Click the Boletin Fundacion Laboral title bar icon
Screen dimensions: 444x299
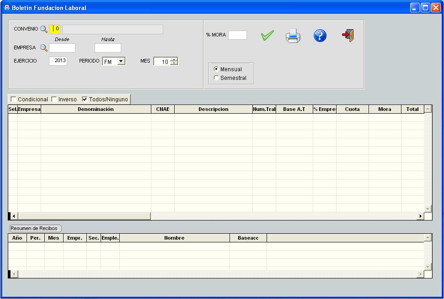pos(6,8)
